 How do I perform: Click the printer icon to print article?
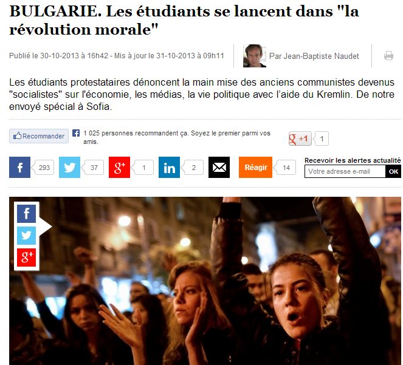point(388,56)
